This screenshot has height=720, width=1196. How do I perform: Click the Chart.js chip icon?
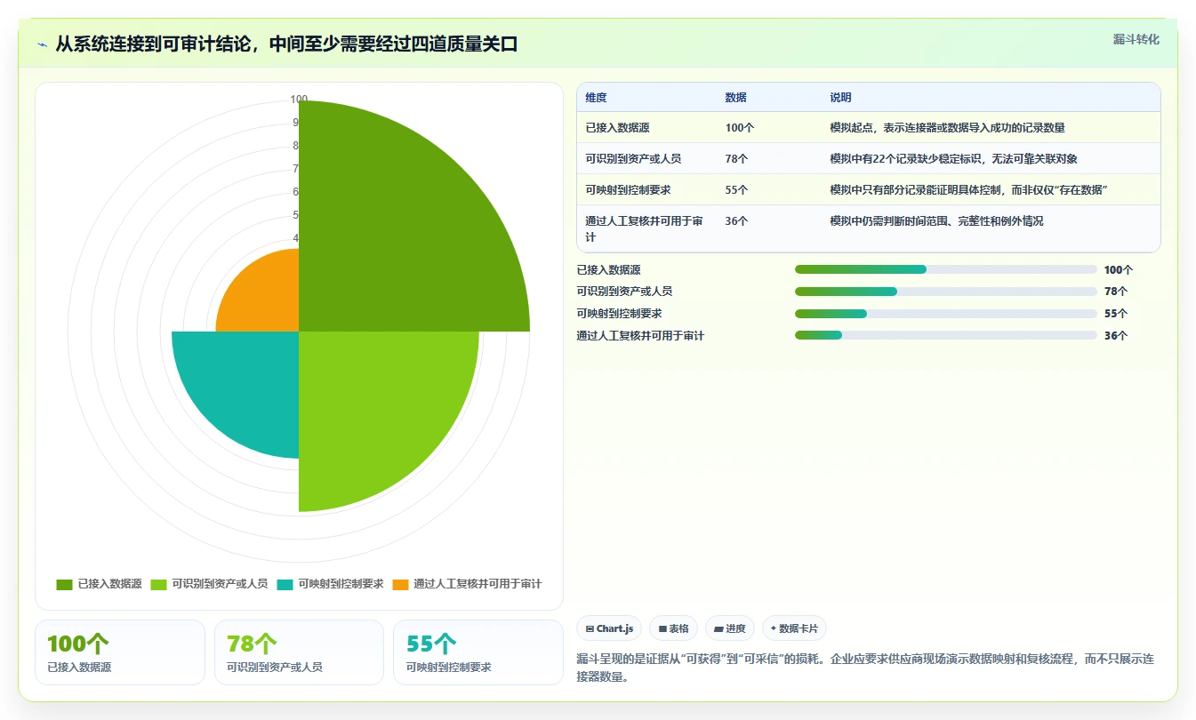tap(590, 628)
